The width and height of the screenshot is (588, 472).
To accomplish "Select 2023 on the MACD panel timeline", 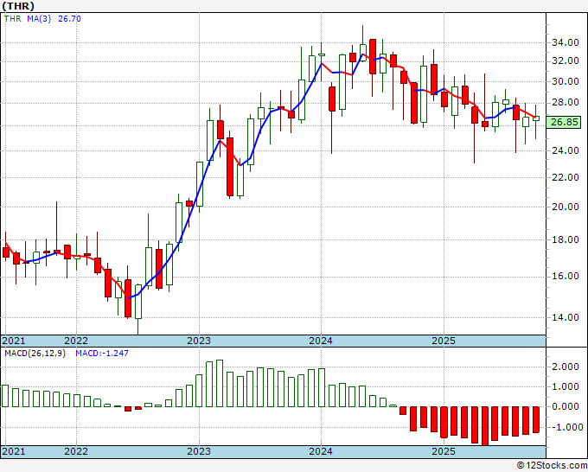I will 199,451.
